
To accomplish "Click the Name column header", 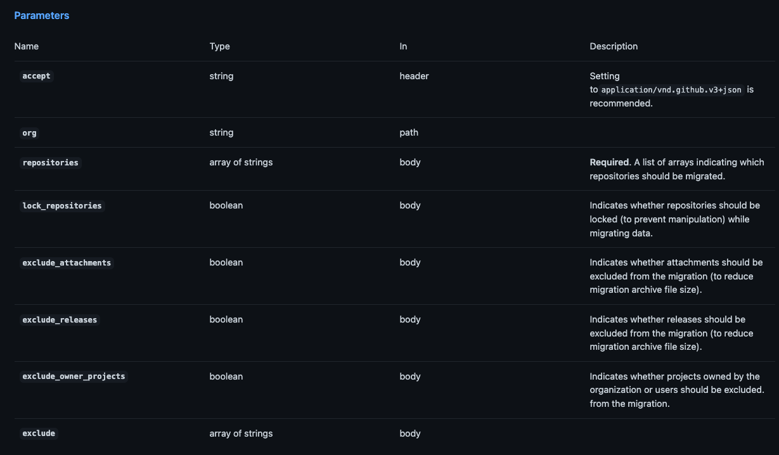I will point(27,46).
